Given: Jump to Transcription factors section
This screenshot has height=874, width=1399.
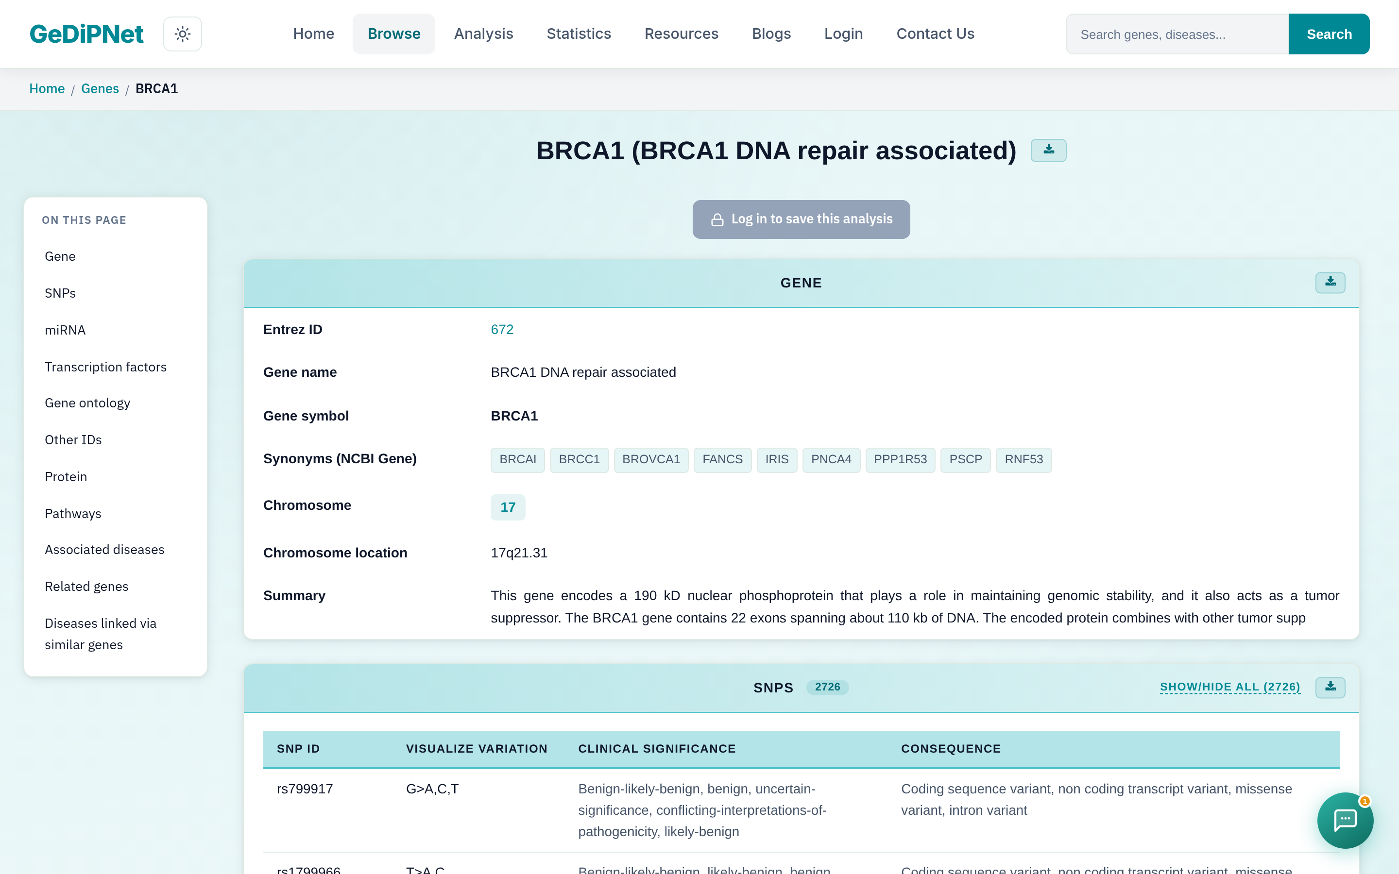Looking at the screenshot, I should pyautogui.click(x=115, y=367).
